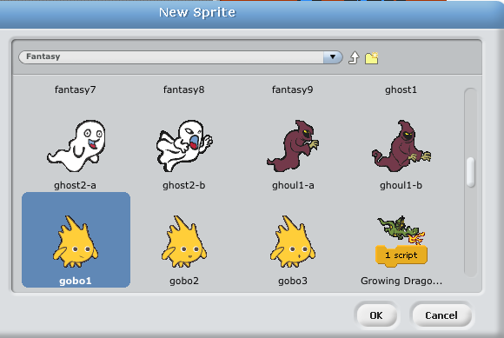The width and height of the screenshot is (504, 338).
Task: Click the Growing Drago... name text
Action: [401, 281]
